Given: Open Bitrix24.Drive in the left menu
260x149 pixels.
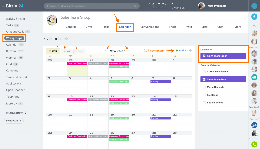Looking at the screenshot, I should (x=14, y=51).
